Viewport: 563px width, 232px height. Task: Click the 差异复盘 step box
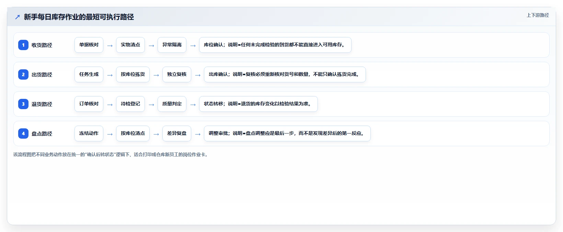177,134
